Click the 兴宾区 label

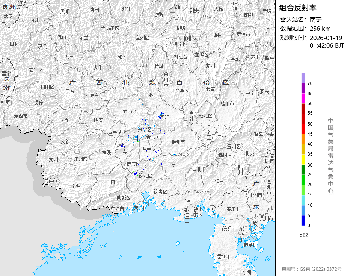pos(182,91)
